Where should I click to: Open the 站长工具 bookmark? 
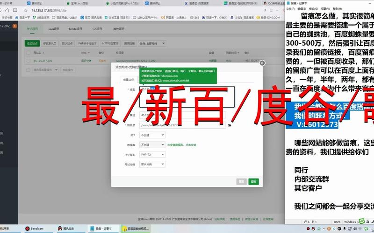tap(117, 17)
